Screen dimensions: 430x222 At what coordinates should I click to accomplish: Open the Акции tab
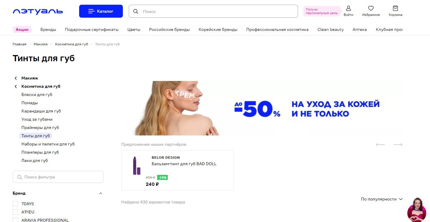[x=22, y=29]
